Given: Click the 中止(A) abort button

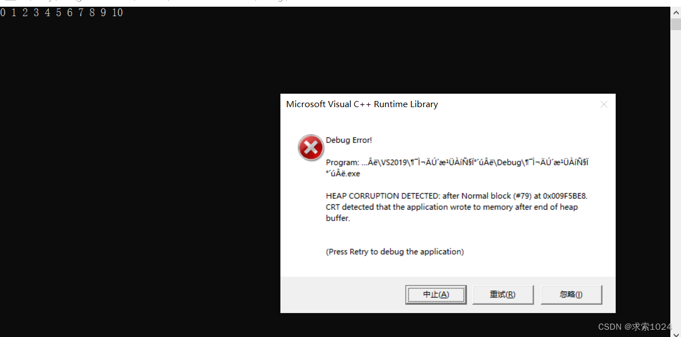Looking at the screenshot, I should point(436,295).
